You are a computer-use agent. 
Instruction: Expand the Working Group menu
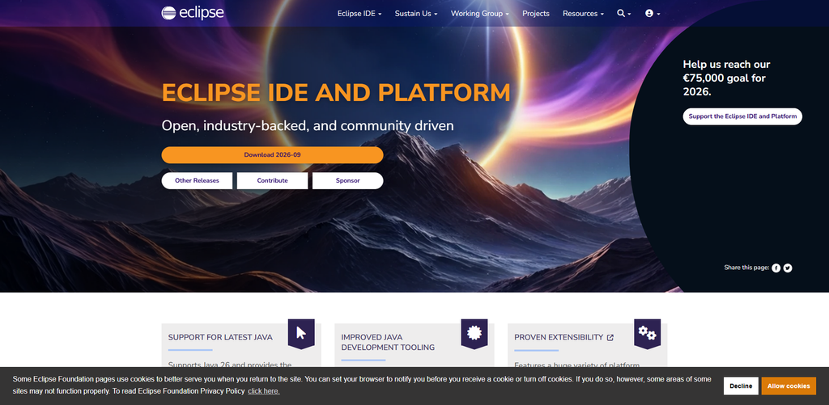click(x=479, y=14)
